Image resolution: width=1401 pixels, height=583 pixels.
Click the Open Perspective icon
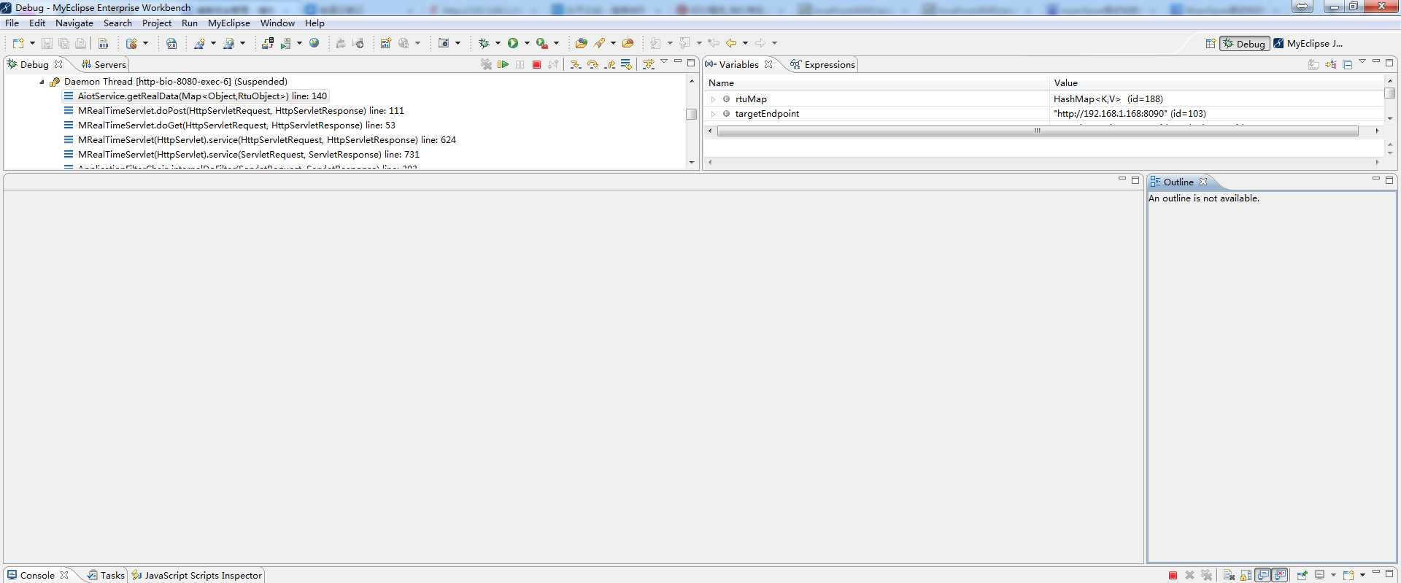point(1211,44)
